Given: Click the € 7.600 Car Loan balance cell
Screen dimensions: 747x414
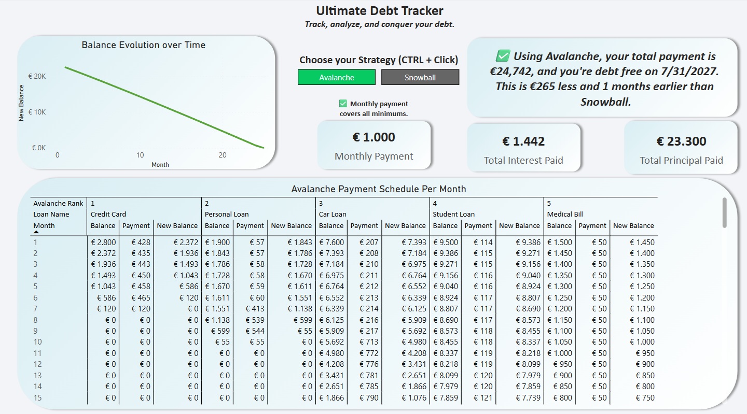Looking at the screenshot, I should tap(332, 242).
